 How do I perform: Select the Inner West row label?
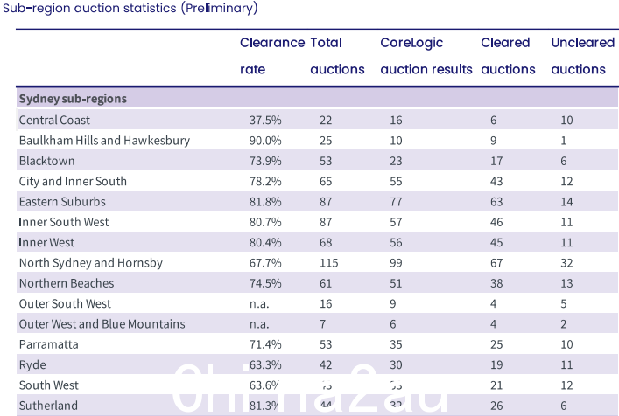(x=46, y=243)
